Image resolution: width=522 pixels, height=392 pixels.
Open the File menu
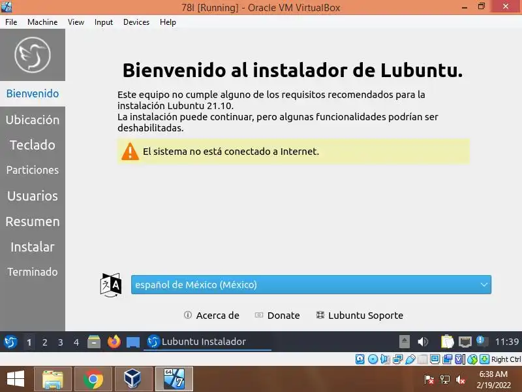11,22
